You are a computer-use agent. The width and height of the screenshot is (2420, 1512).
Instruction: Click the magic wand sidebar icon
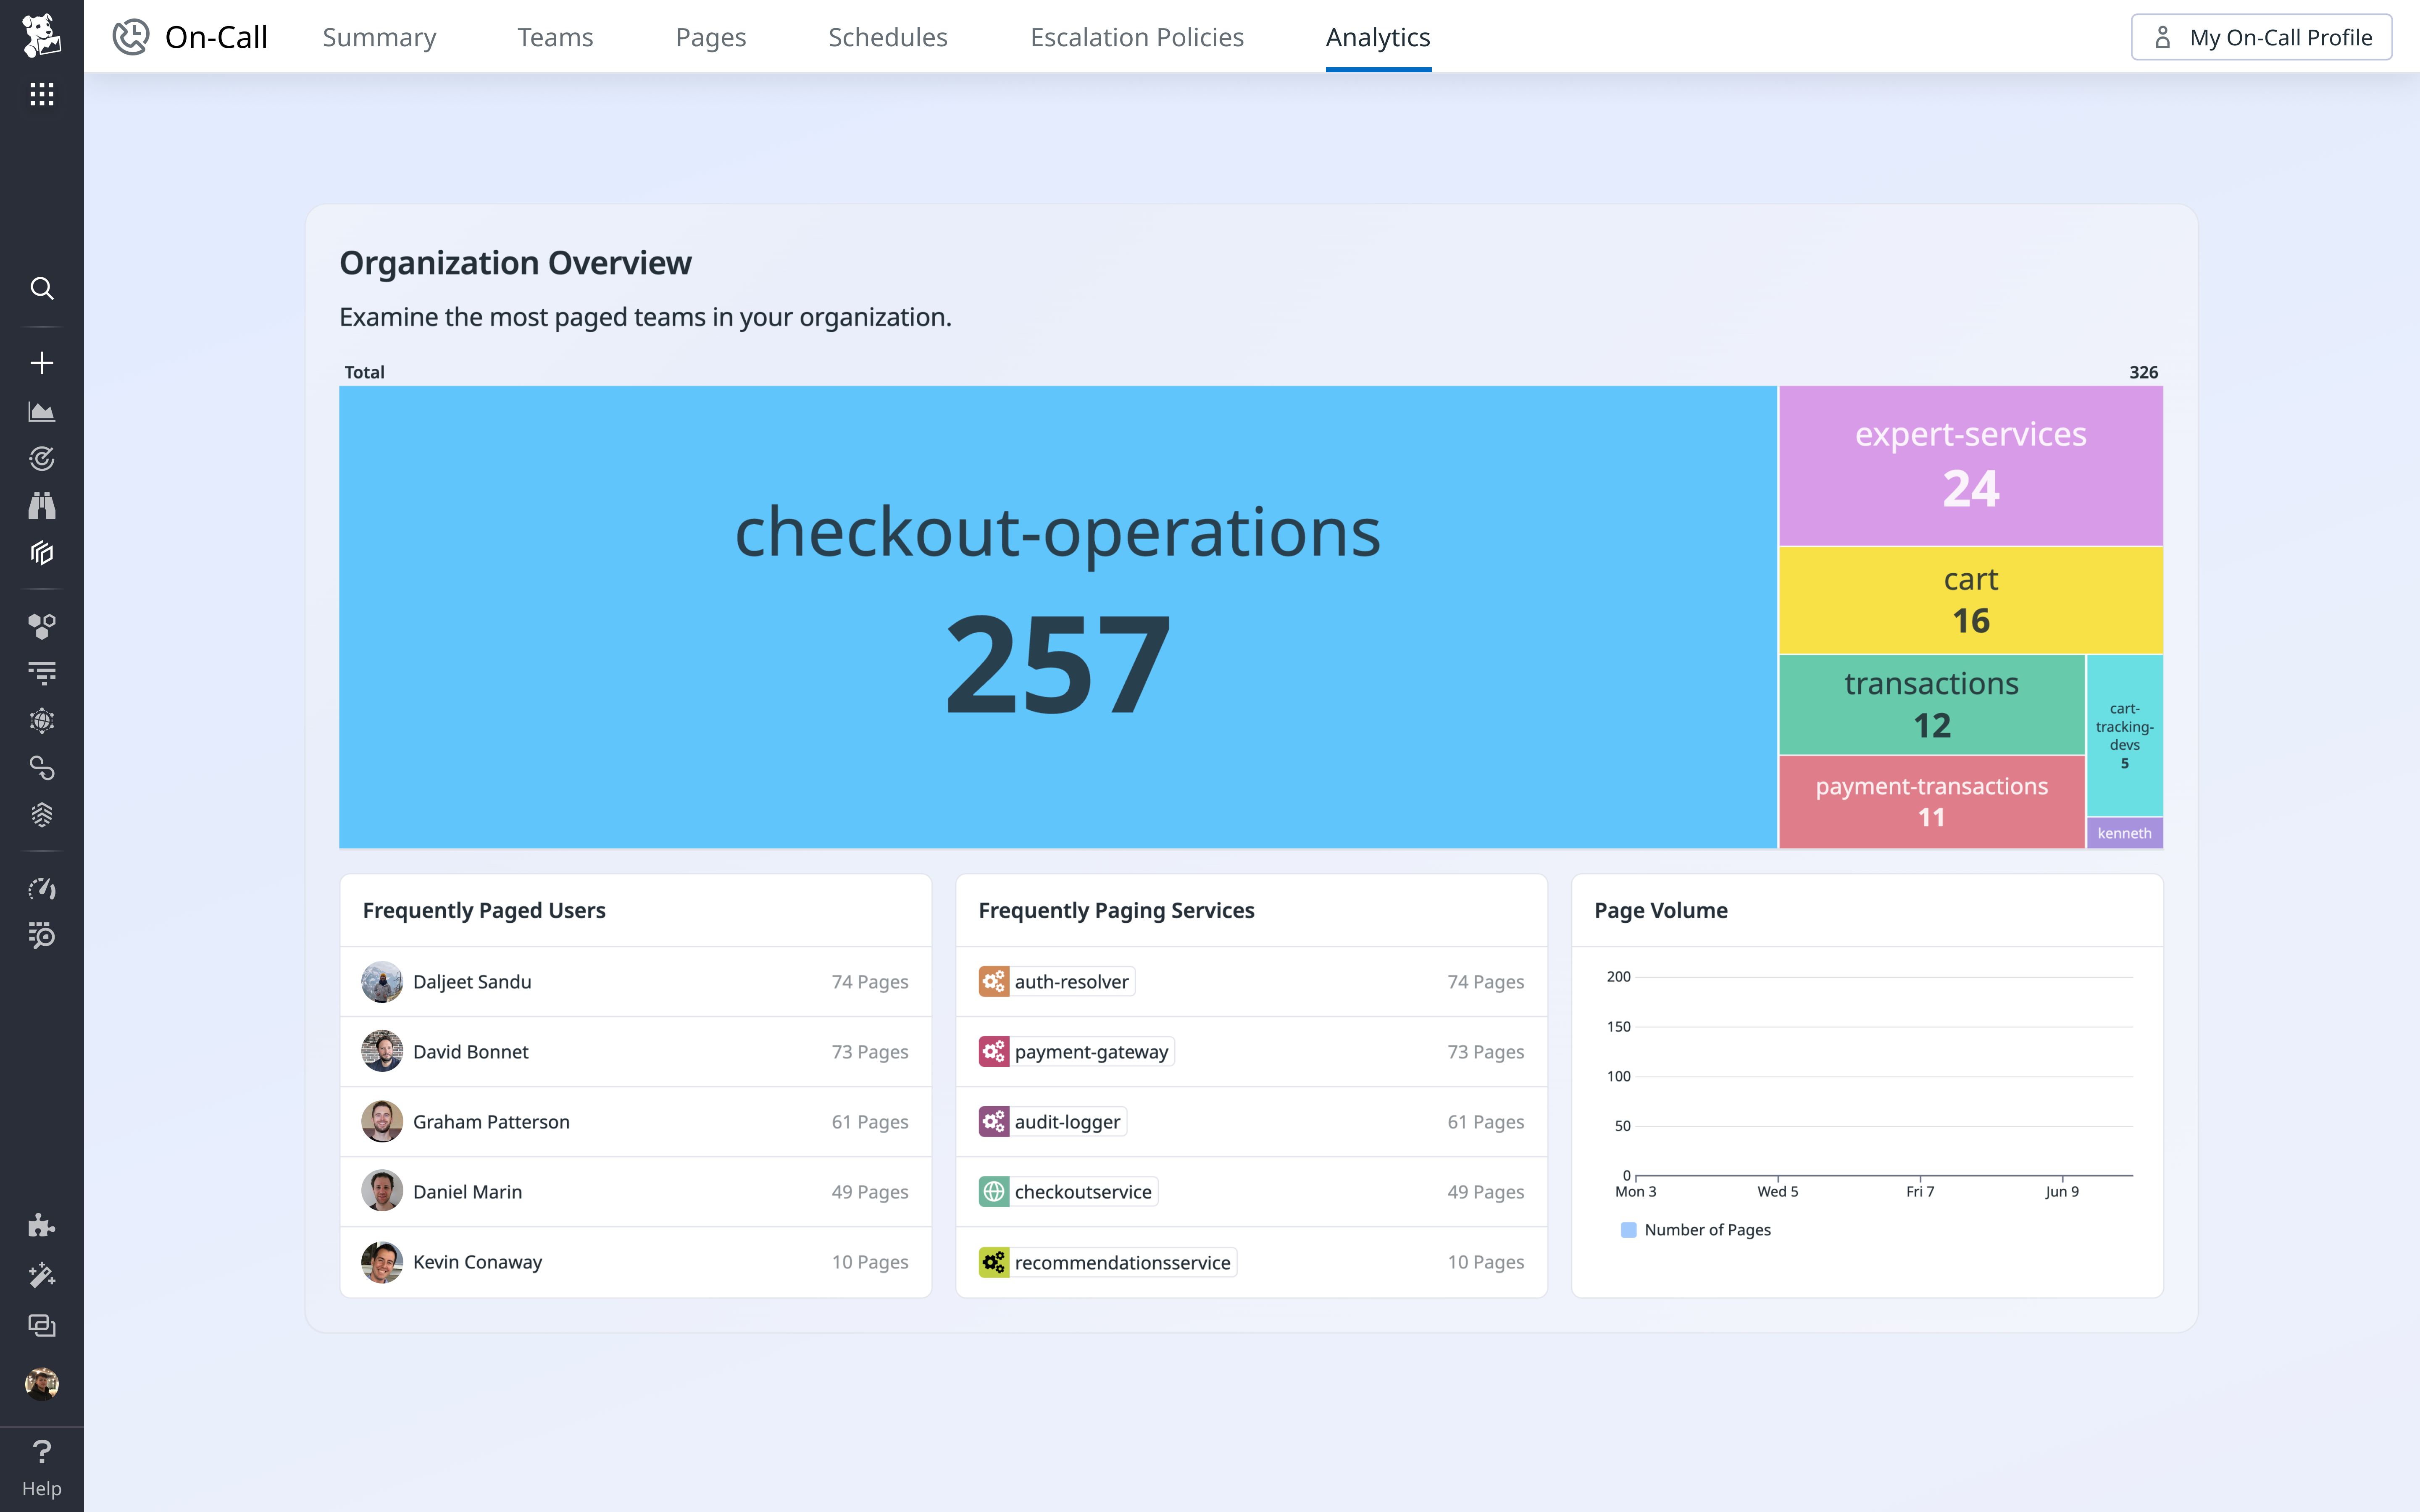pos(41,1275)
